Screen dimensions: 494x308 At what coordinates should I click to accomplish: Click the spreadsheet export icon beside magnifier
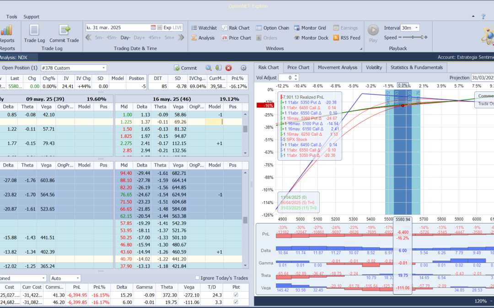click(218, 68)
